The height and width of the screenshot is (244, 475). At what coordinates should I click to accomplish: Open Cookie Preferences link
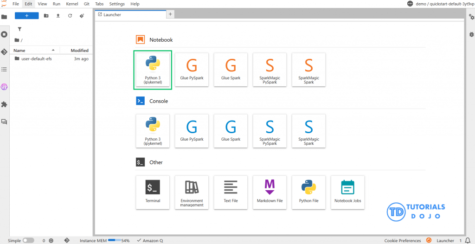point(402,241)
